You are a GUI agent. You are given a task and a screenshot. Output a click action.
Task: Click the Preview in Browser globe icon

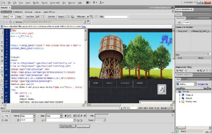pos(73,17)
